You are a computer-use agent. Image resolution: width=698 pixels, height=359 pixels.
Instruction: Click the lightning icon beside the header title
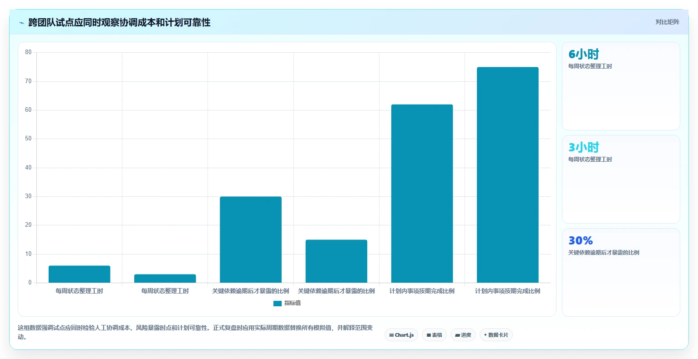(21, 23)
